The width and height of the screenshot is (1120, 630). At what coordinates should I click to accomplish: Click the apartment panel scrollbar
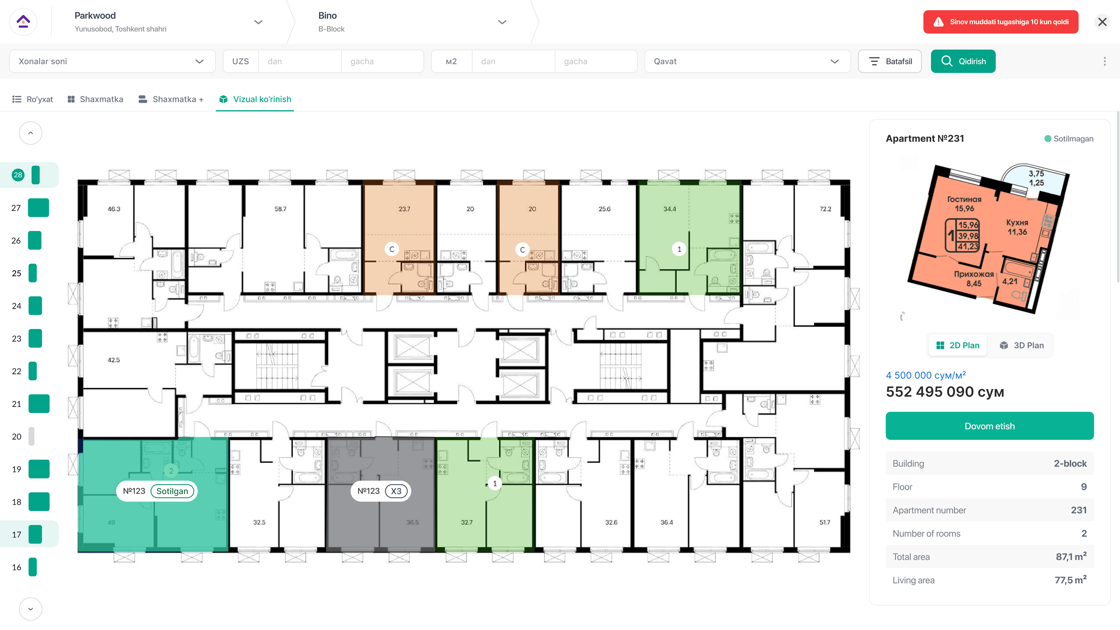click(x=1118, y=197)
